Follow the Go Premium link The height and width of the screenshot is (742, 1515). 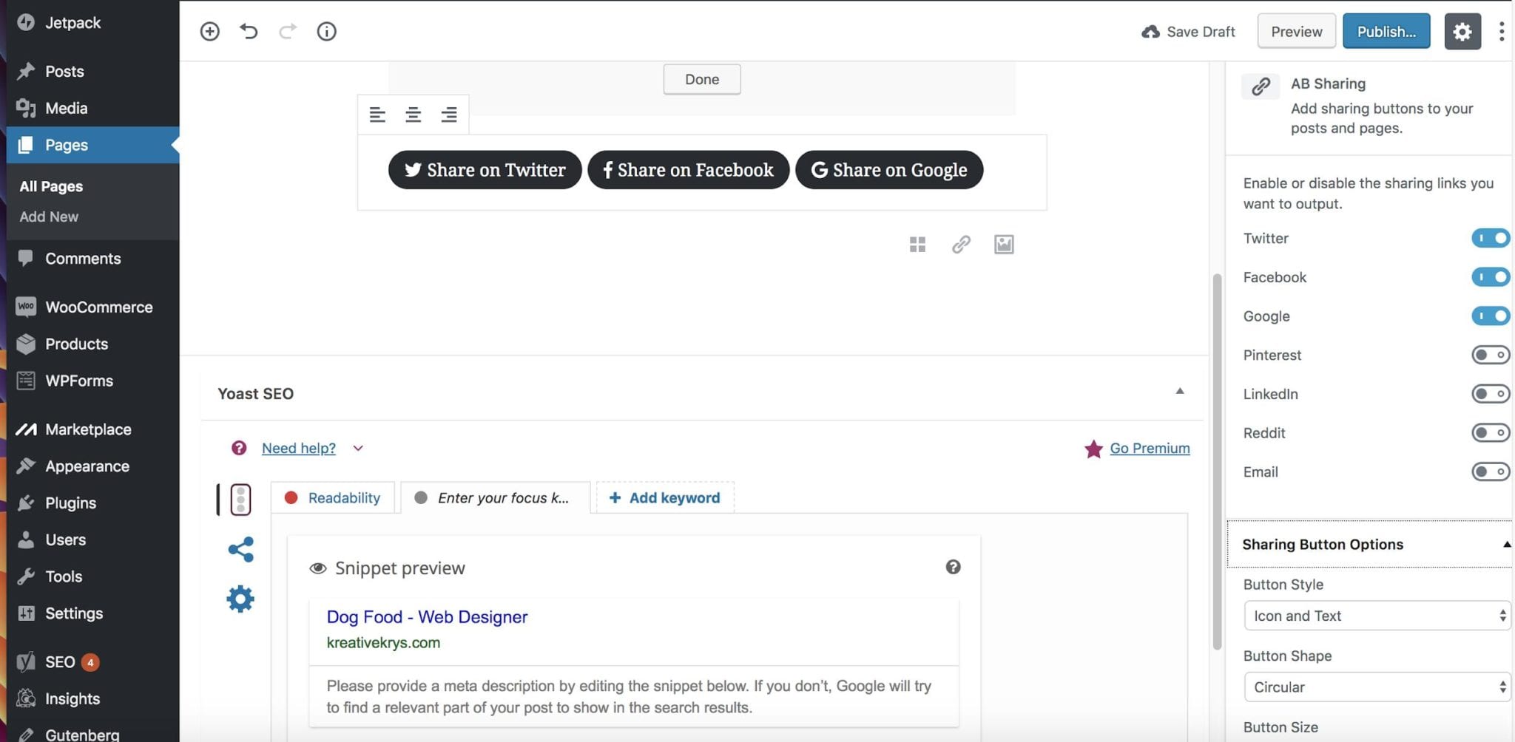(1150, 448)
